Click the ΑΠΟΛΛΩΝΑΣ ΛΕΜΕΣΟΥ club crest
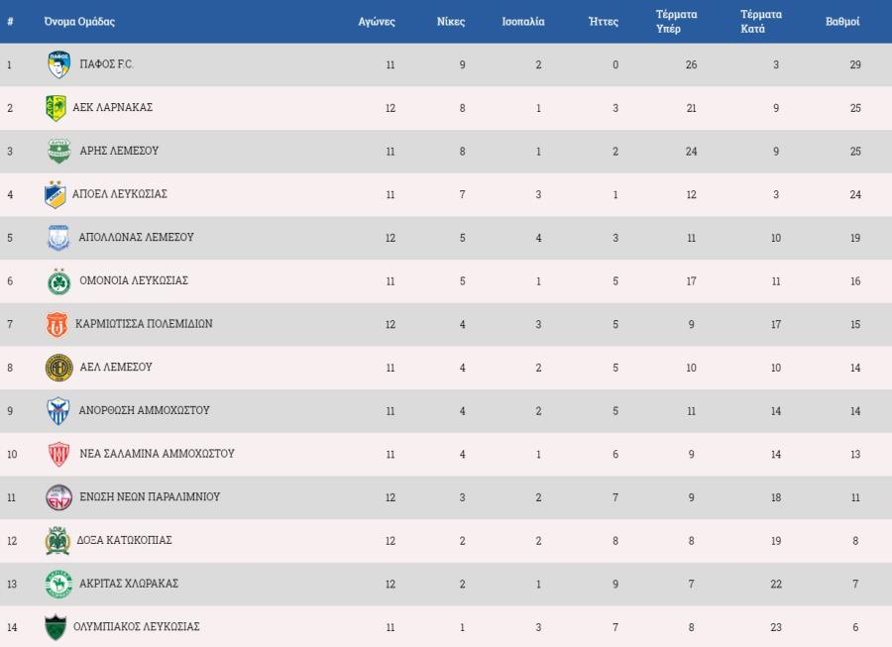892x647 pixels. click(x=58, y=237)
